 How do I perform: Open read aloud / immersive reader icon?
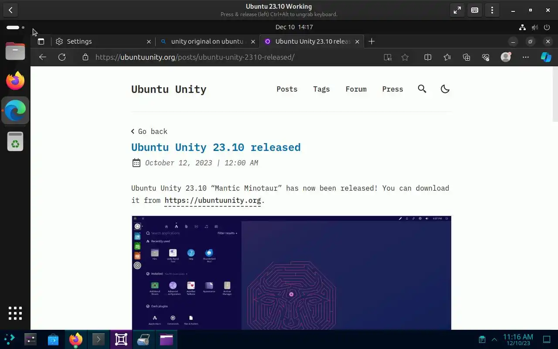[388, 57]
